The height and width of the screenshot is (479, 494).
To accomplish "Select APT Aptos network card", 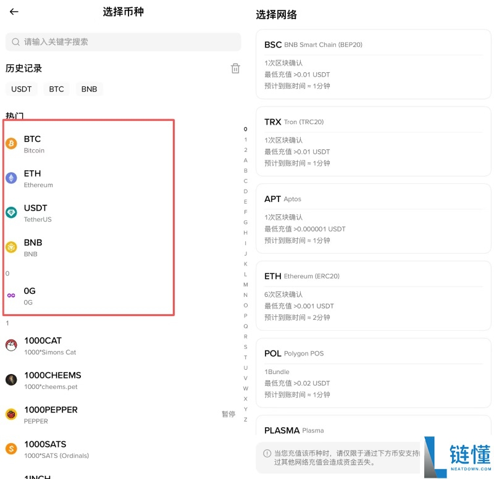I will tap(374, 219).
